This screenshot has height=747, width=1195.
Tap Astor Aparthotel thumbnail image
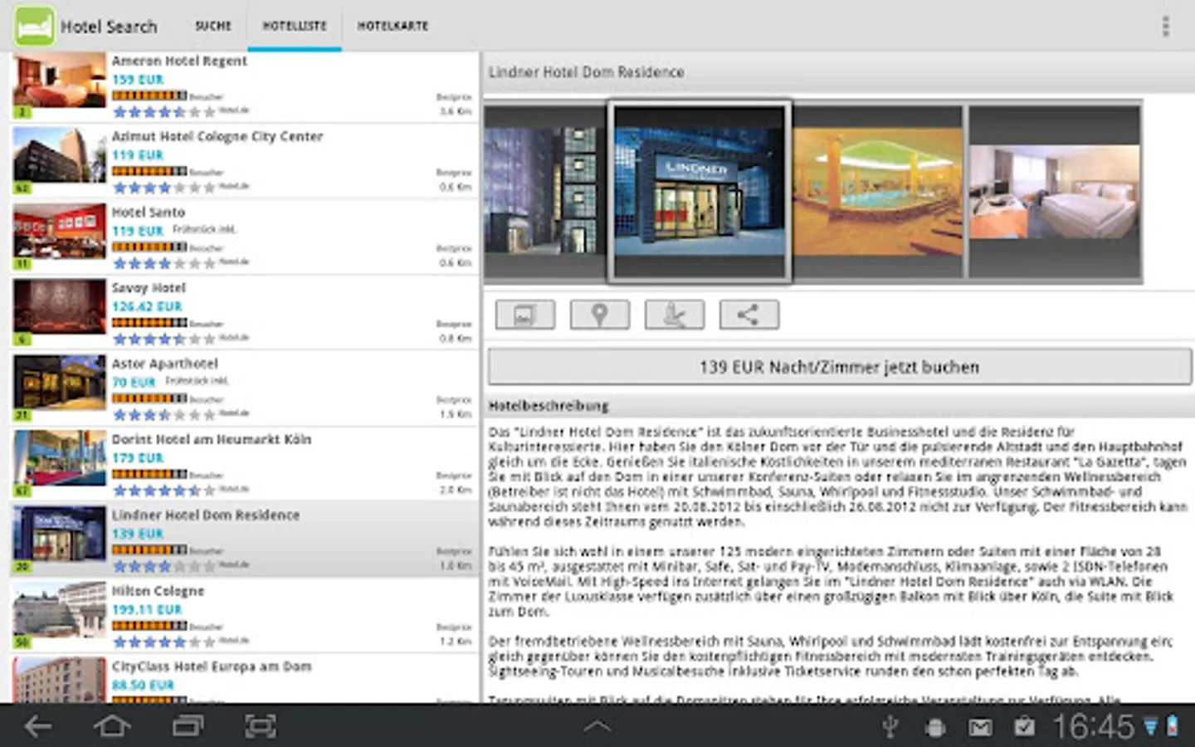tap(59, 383)
